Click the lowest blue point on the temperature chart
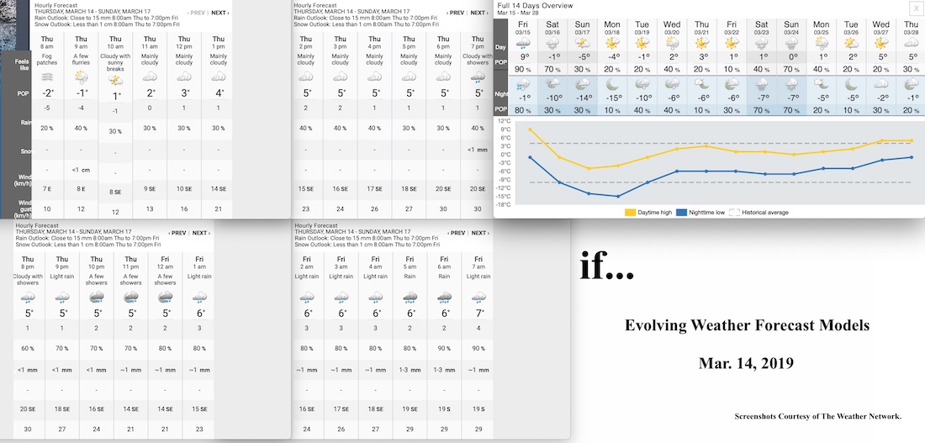 619,197
